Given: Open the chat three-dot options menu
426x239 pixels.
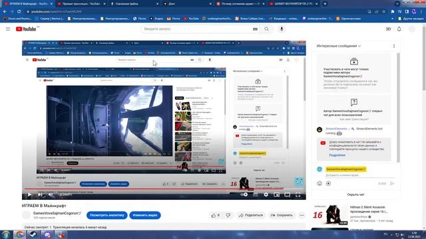Looking at the screenshot, I should tap(394, 46).
